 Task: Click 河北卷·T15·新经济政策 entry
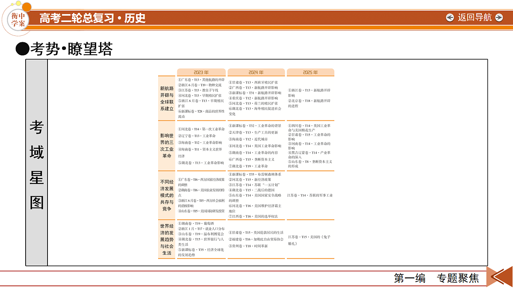pos(250,180)
